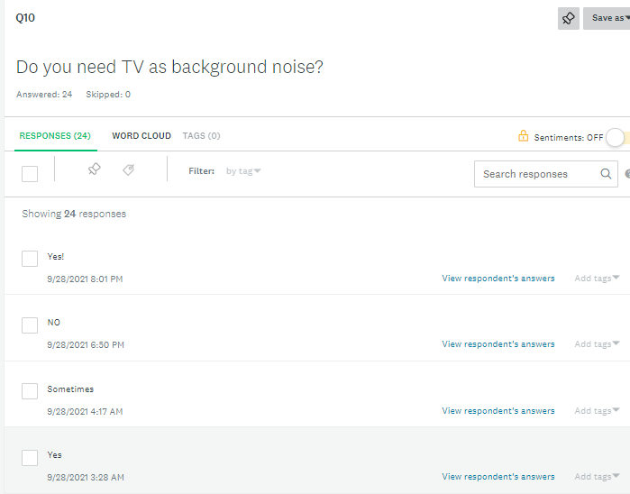Open Add tags for the 'Yes!' response
This screenshot has height=494, width=630.
(597, 279)
